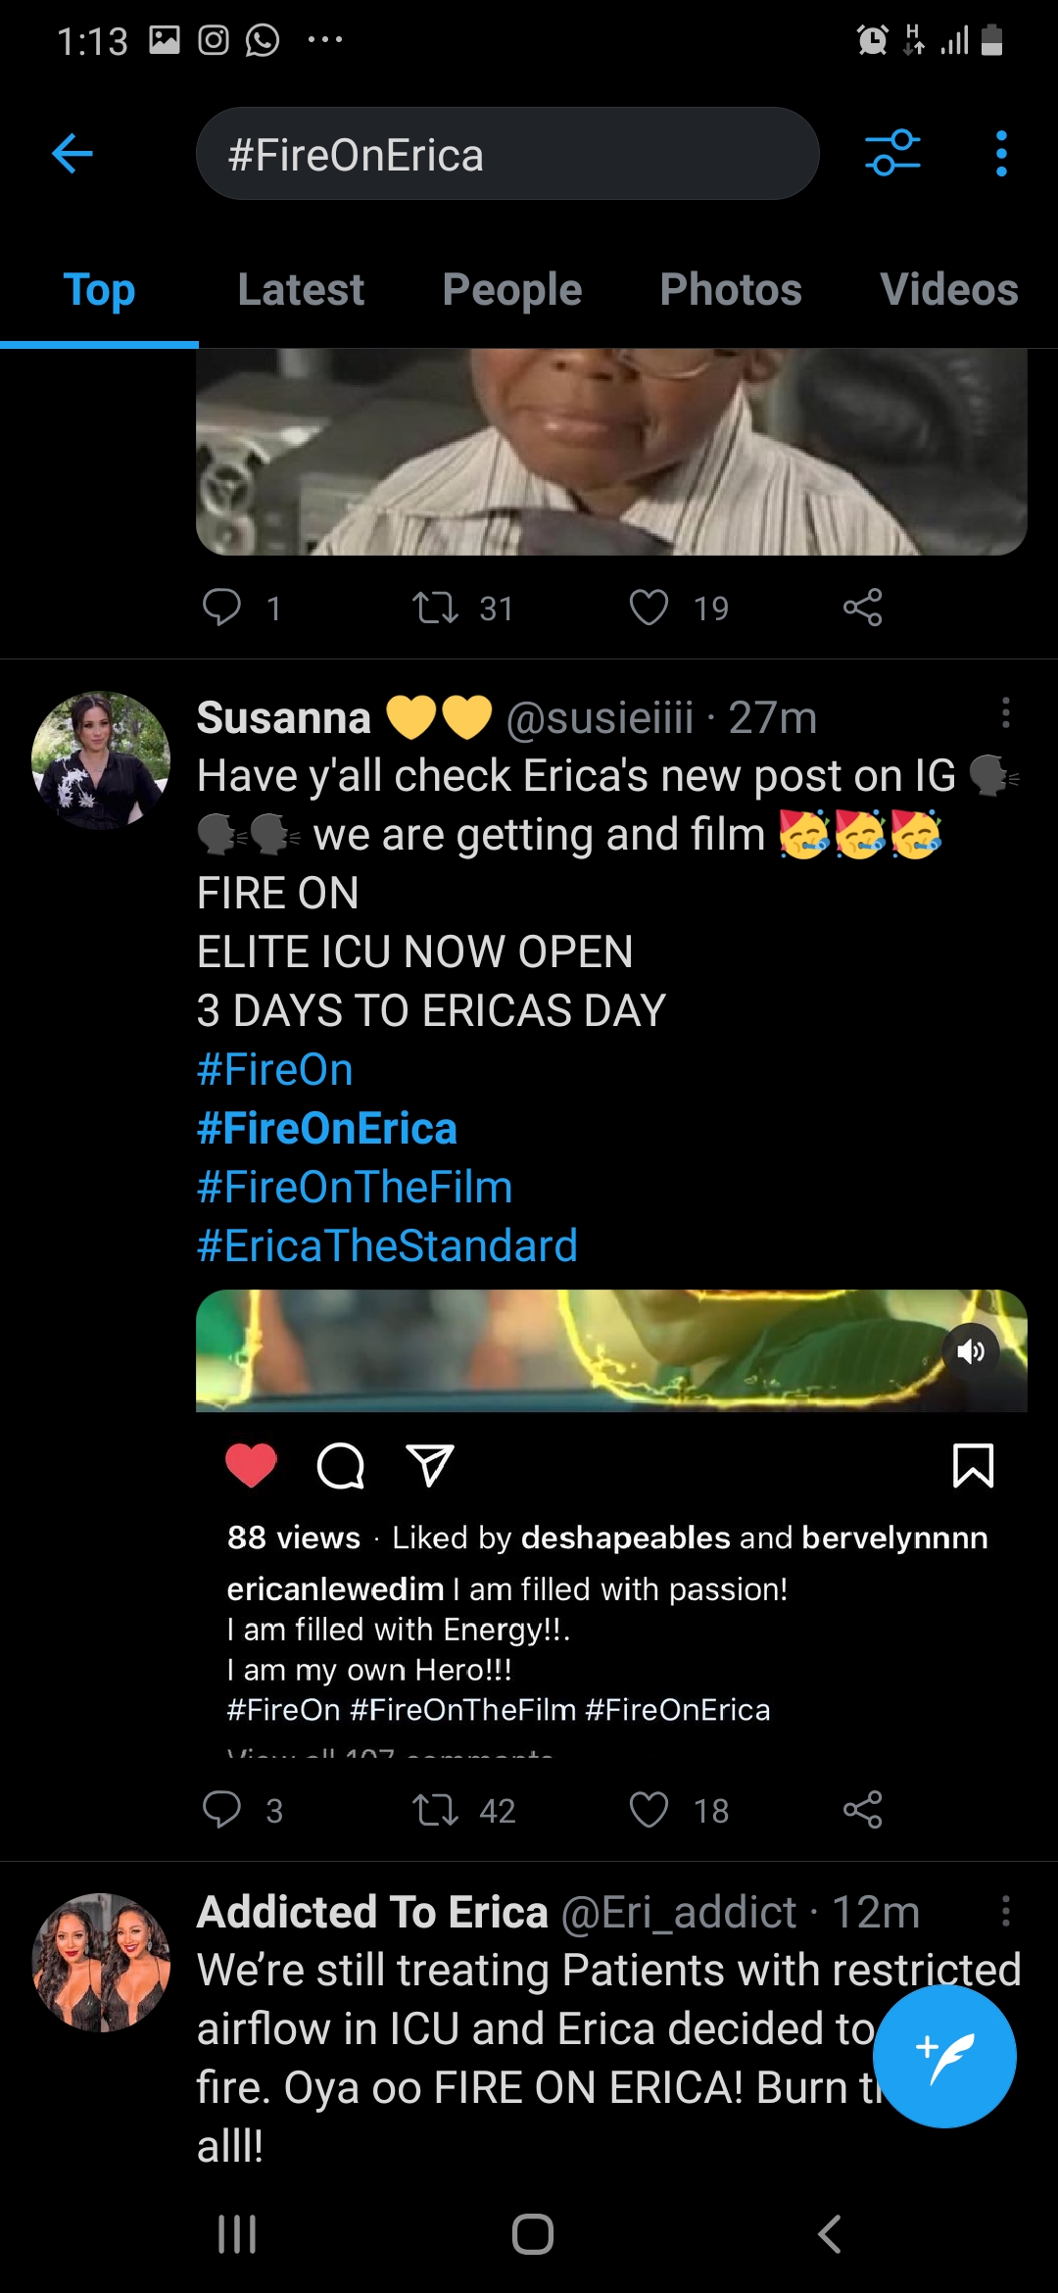Share Susanna's tweet

tap(862, 1809)
